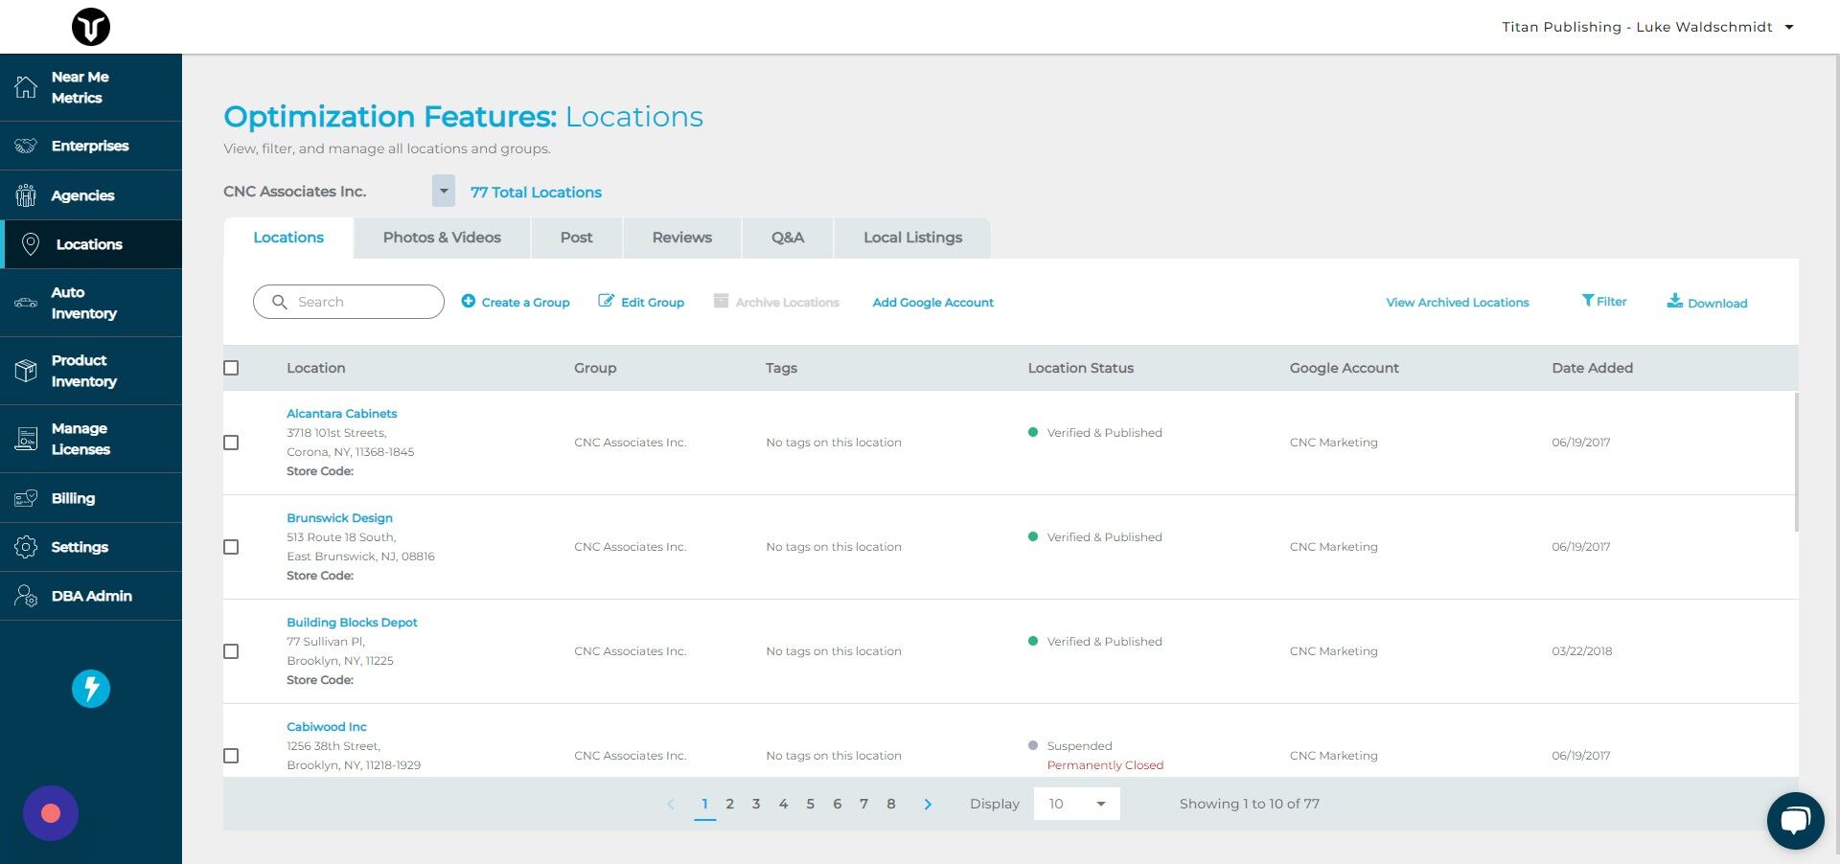Click the lightning bolt icon in sidebar
The width and height of the screenshot is (1840, 864).
(x=90, y=688)
